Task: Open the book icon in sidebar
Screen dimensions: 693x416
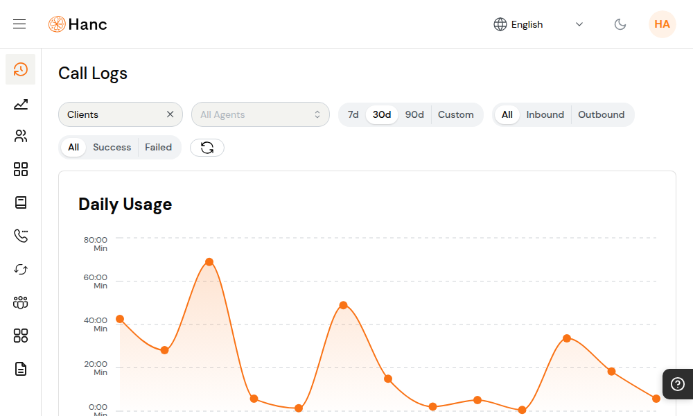Action: (x=21, y=202)
